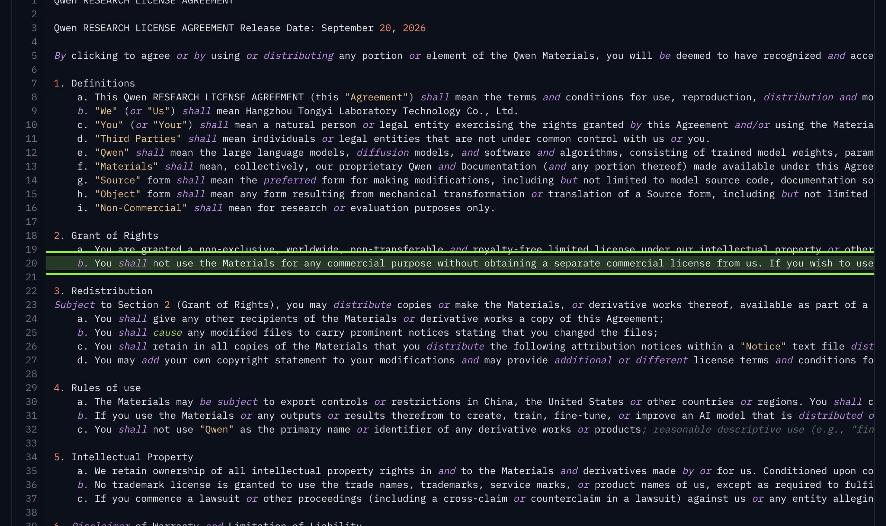Click the "Notice" string on line 26

763,346
